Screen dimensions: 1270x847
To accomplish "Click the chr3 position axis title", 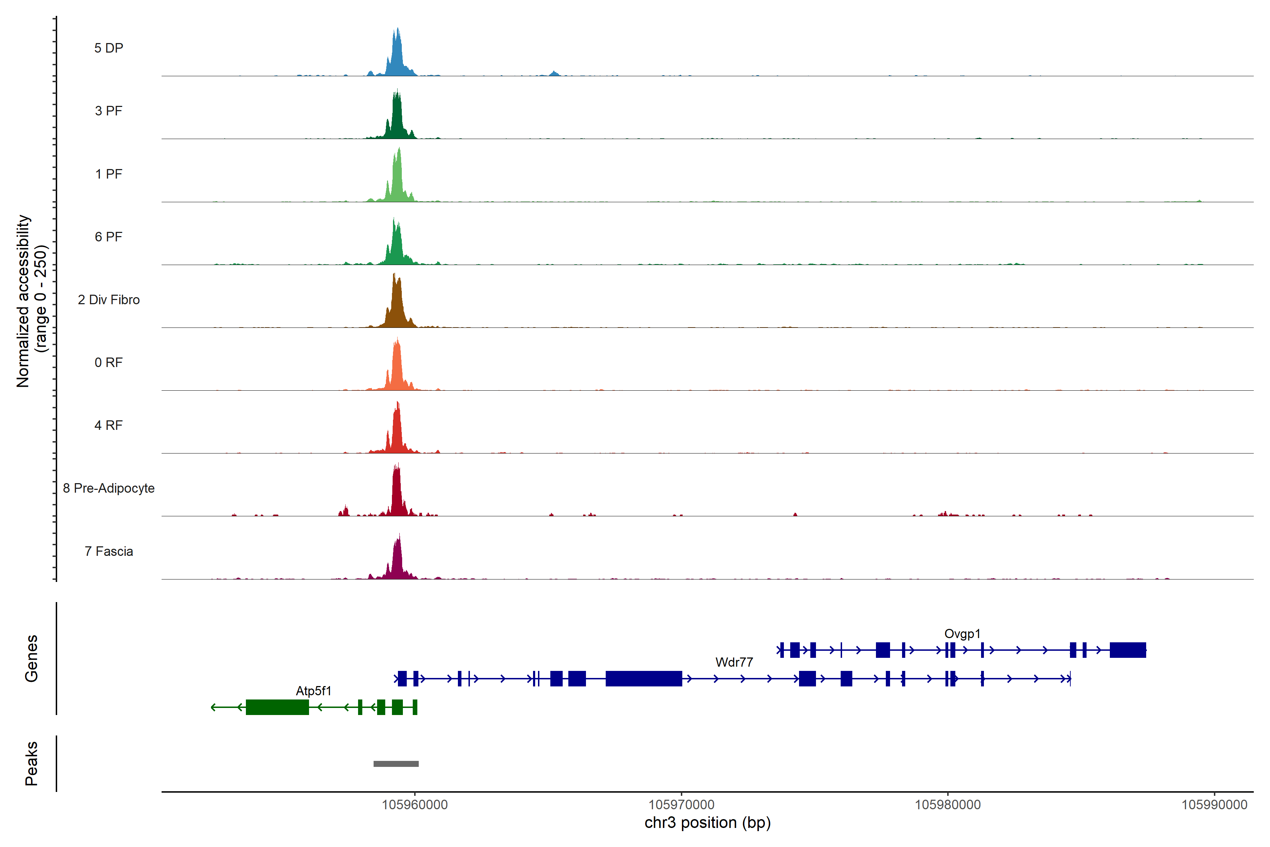I will coord(707,823).
